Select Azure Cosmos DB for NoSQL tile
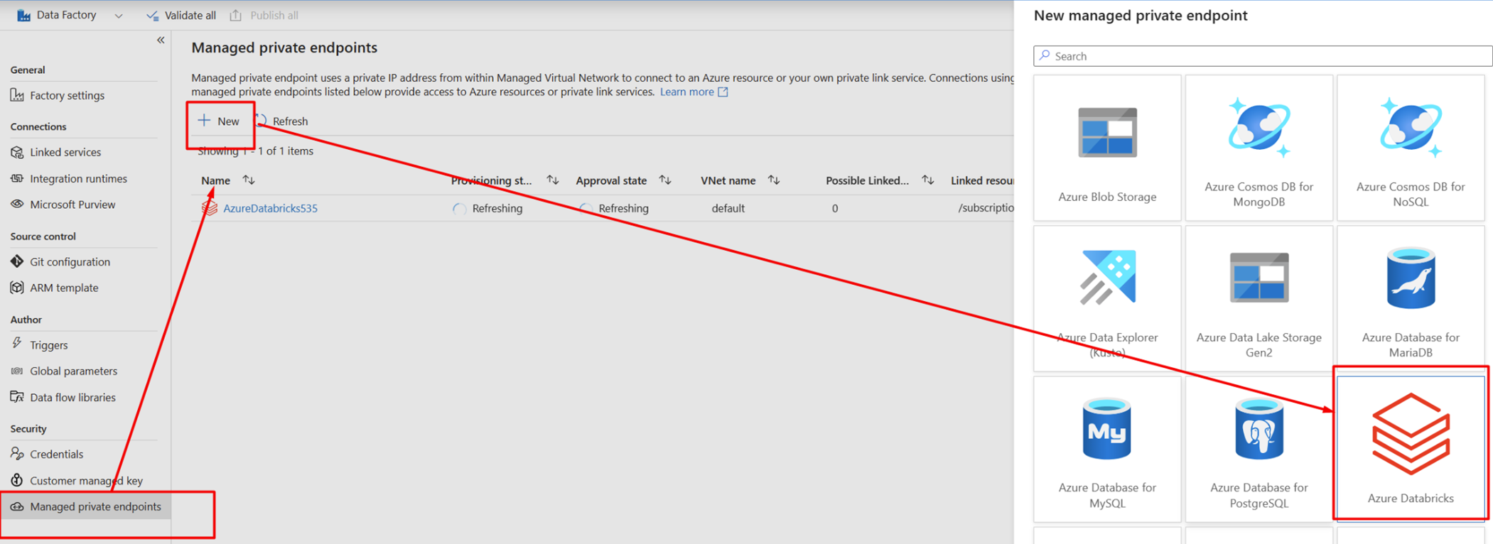This screenshot has height=544, width=1493. coord(1411,148)
